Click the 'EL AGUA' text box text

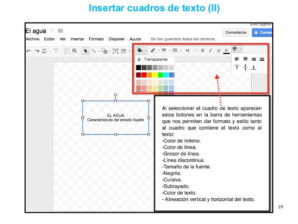click(115, 116)
